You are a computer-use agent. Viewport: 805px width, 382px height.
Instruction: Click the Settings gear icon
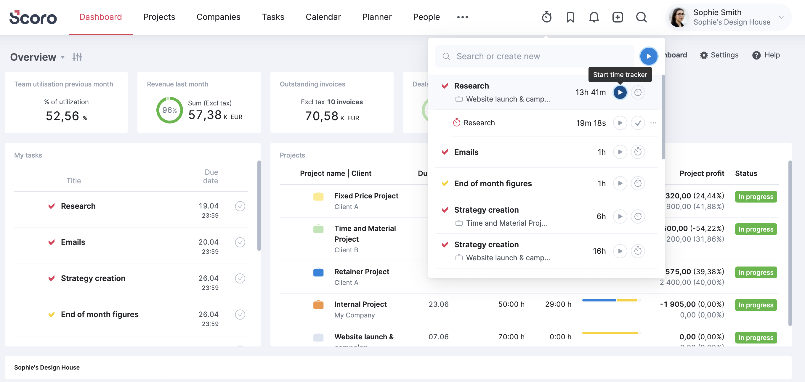click(703, 55)
